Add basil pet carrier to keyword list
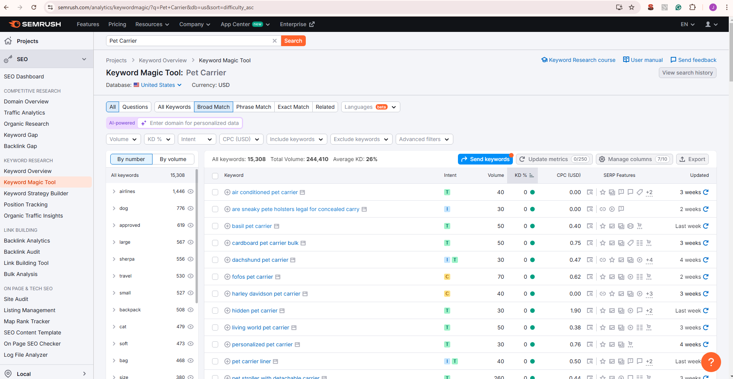This screenshot has width=733, height=379. click(x=227, y=226)
